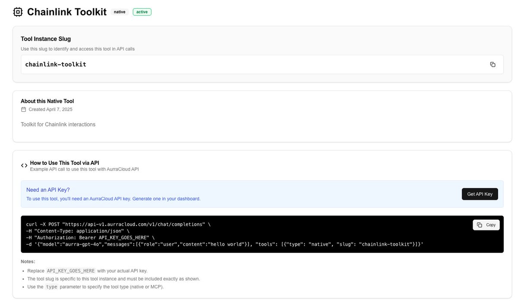518x303 pixels.
Task: Click the Created April 7, 2025 text
Action: (51, 110)
